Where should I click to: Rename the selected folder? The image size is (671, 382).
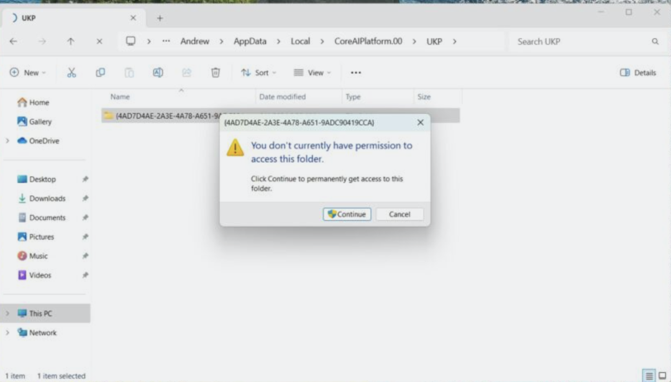[158, 72]
